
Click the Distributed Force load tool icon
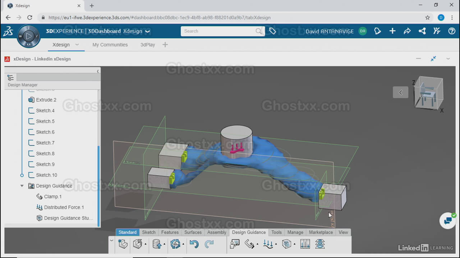point(268,244)
